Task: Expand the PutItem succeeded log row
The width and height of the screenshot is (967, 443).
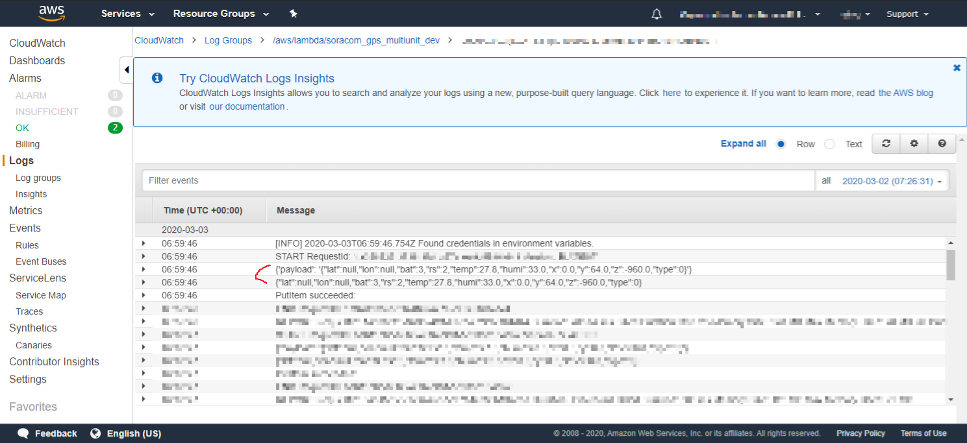Action: (144, 296)
